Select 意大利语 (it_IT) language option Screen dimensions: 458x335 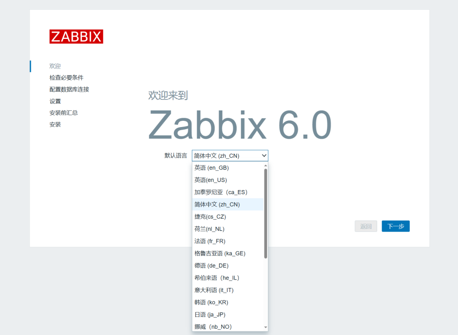point(228,290)
